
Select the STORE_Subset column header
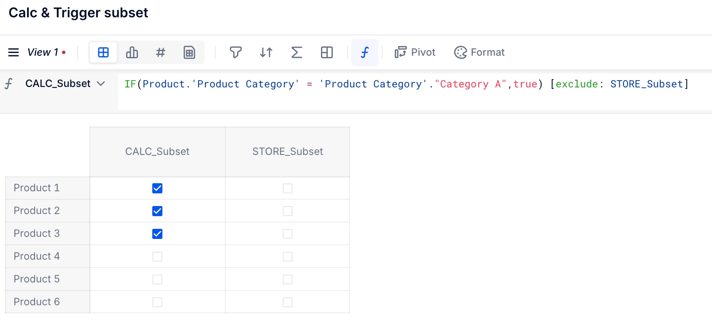288,152
